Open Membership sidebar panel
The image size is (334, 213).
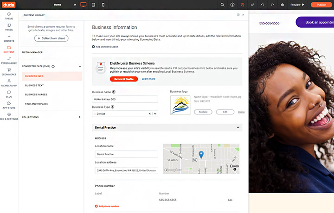click(9, 83)
